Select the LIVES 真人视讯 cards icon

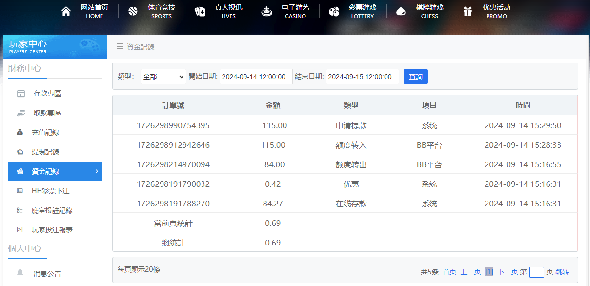[200, 10]
